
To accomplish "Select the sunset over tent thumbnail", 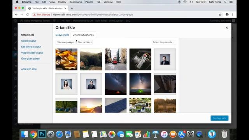I will 91,105.
